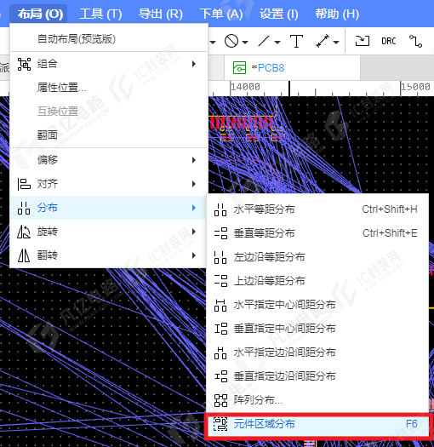Select 阵列分布... grid icon
The height and width of the screenshot is (447, 434).
click(x=220, y=400)
